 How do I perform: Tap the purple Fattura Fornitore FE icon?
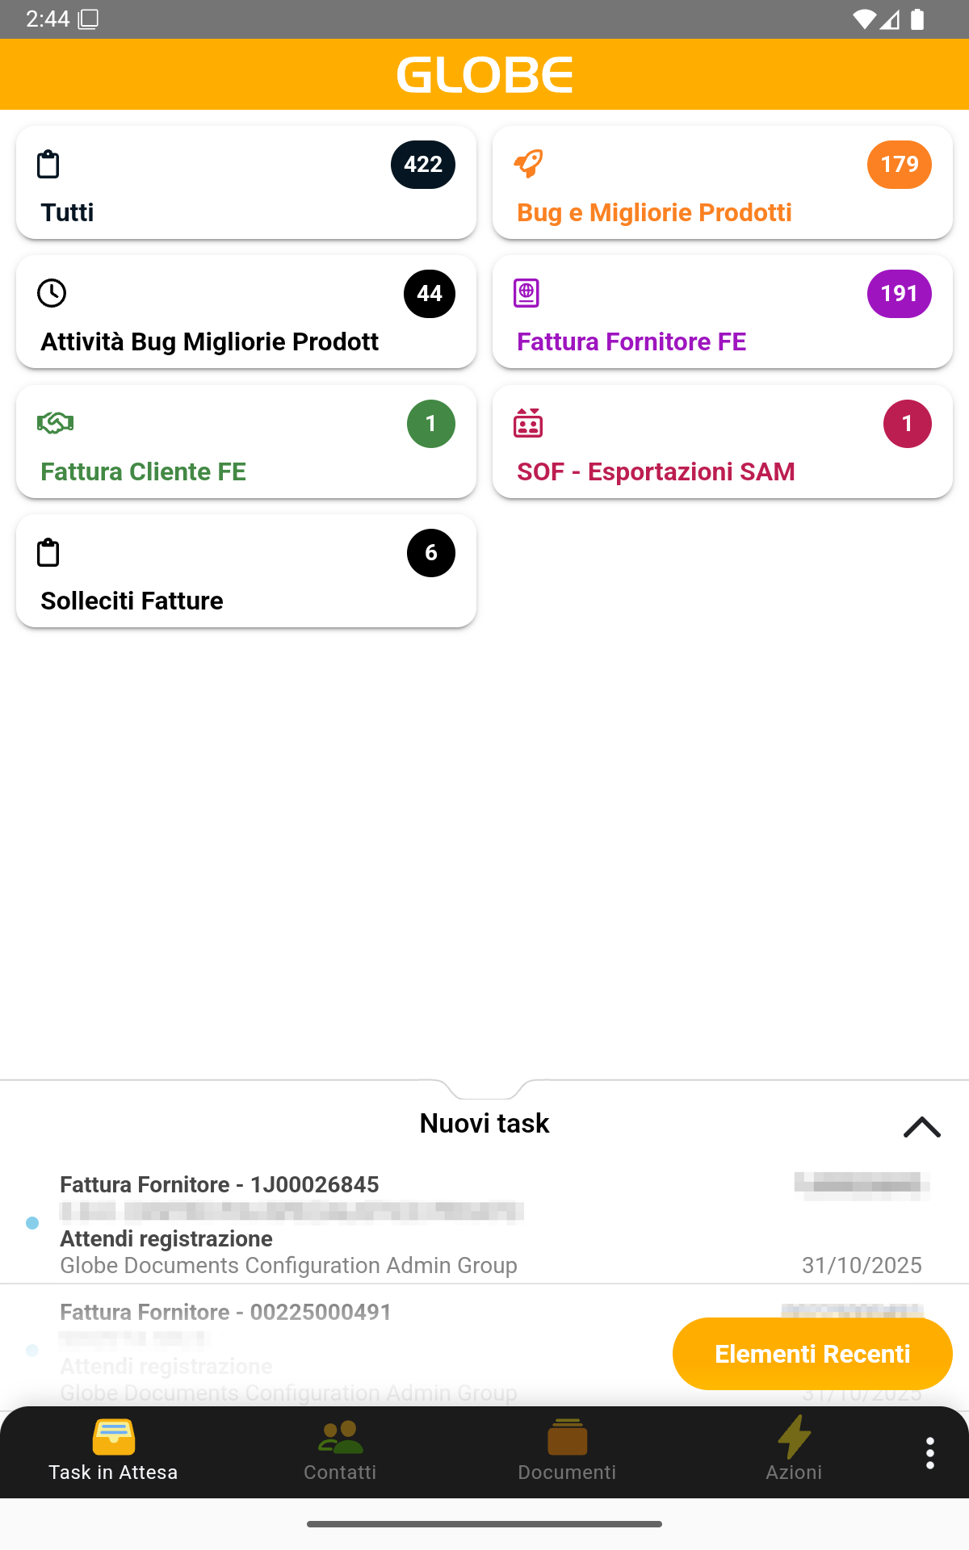tap(526, 293)
